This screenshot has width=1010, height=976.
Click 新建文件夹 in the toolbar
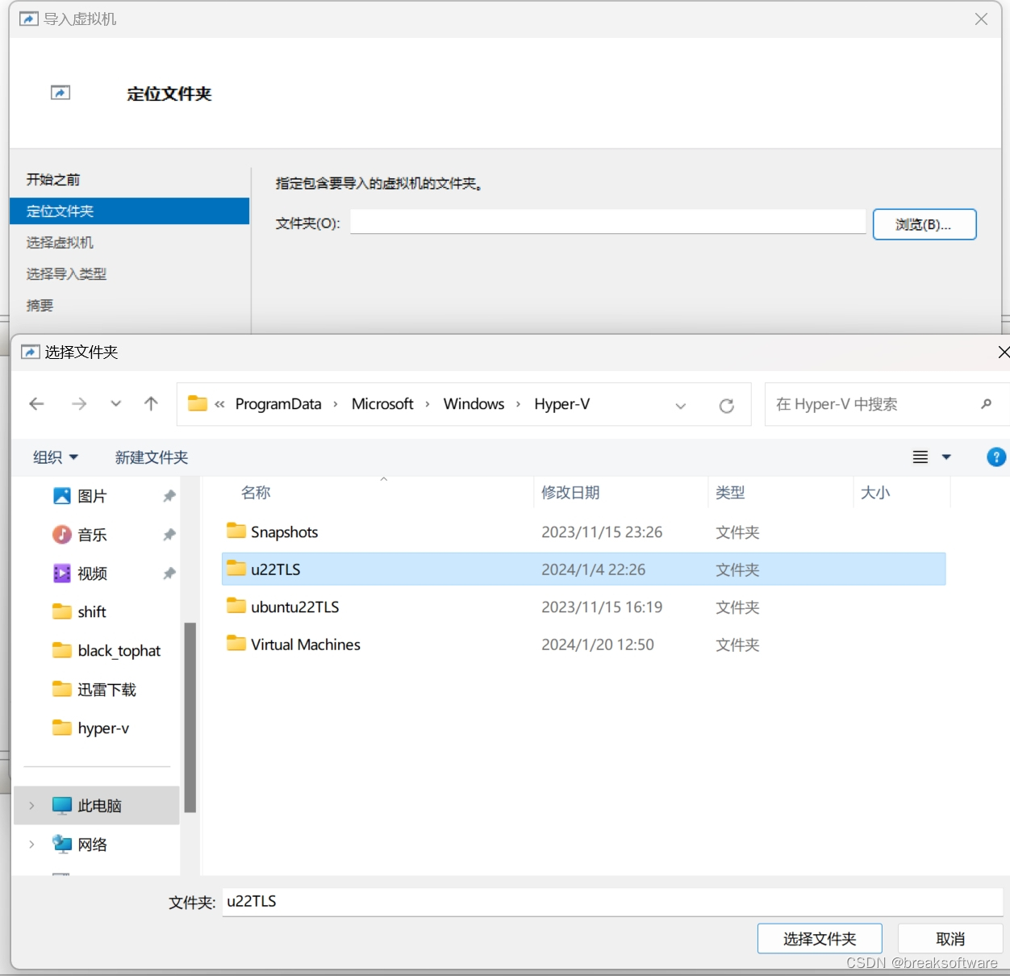pyautogui.click(x=152, y=457)
